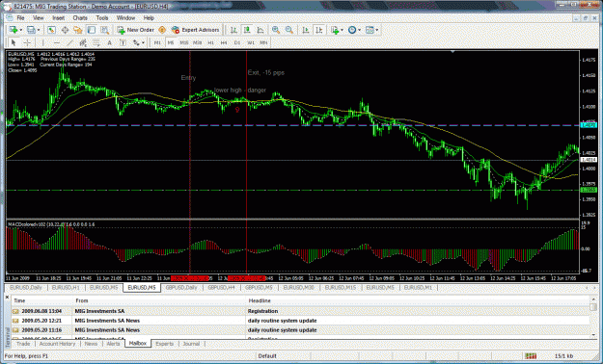Select the Exit vertical line date marker
This screenshot has width=603, height=364.
pos(247,278)
